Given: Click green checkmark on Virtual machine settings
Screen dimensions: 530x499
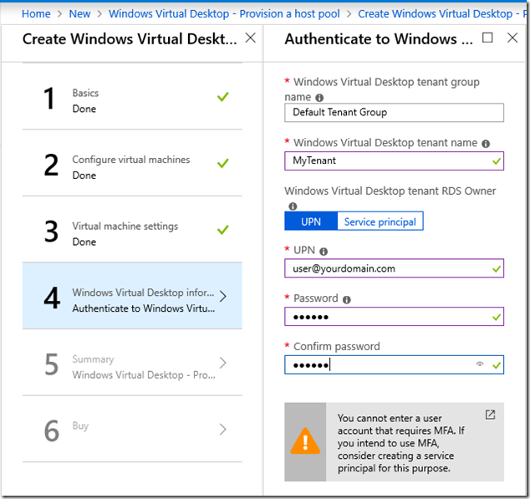Looking at the screenshot, I should tap(223, 230).
